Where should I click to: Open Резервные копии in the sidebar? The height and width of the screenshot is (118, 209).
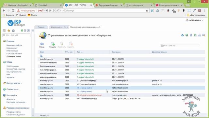[x=14, y=112]
